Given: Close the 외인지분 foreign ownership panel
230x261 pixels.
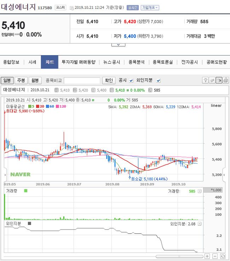Looking at the screenshot, I should click(199, 224).
